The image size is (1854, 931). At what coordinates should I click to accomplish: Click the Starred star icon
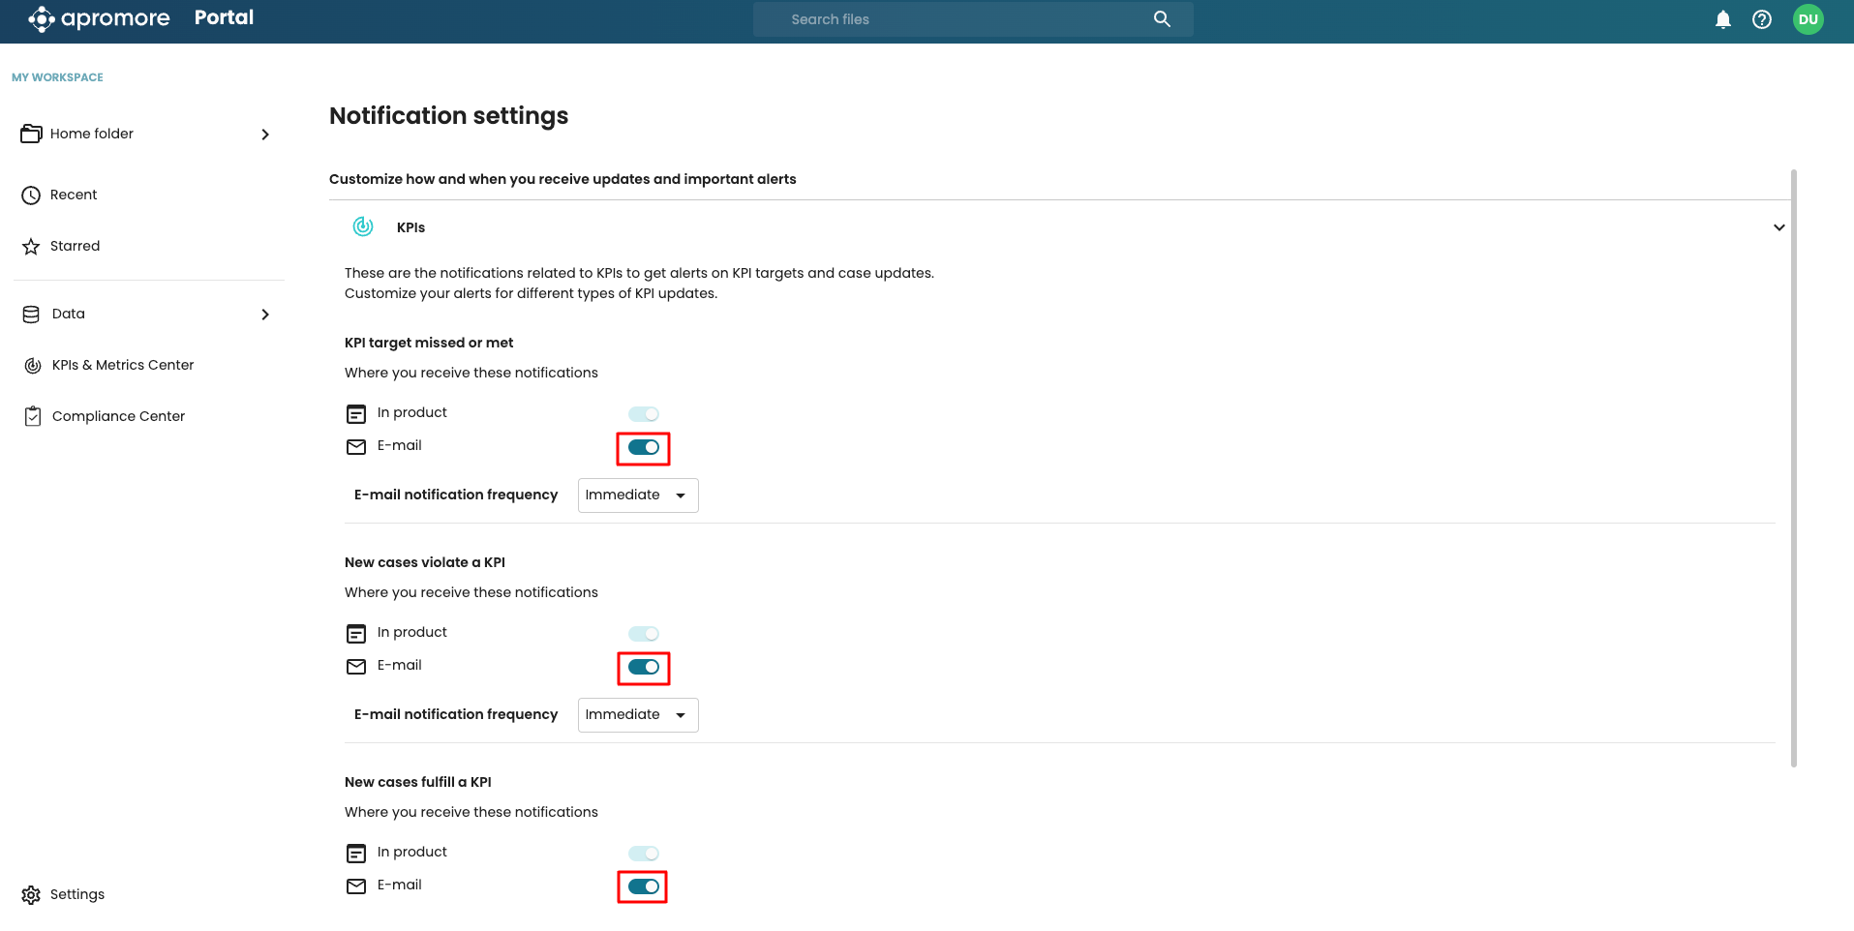click(x=31, y=246)
